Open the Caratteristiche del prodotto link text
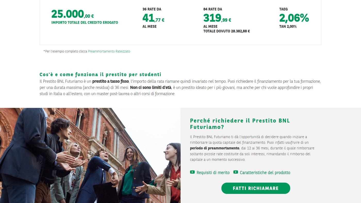 coord(265,173)
